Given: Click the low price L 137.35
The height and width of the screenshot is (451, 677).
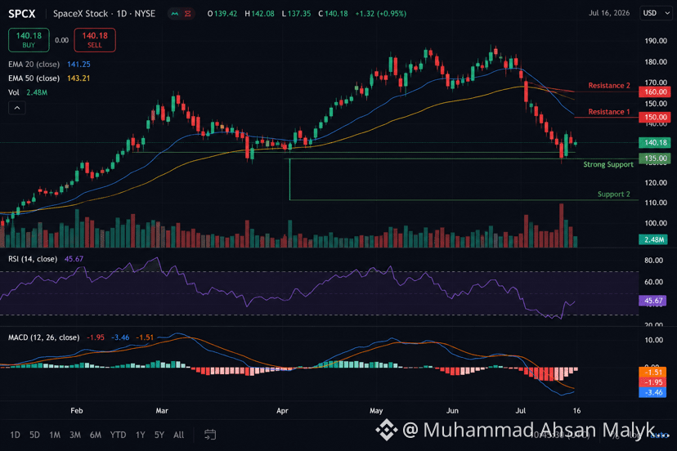Looking at the screenshot, I should [x=296, y=14].
